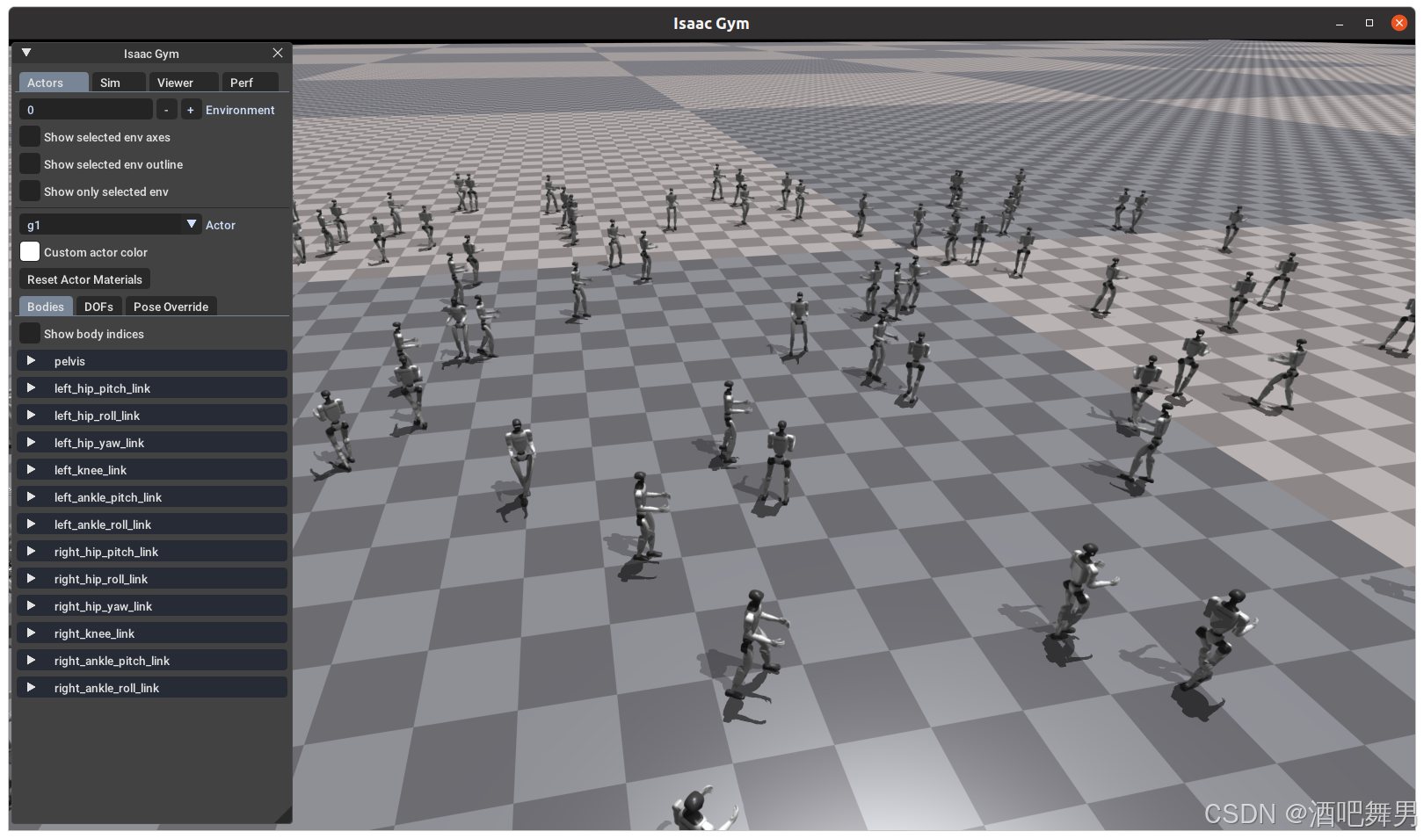This screenshot has height=839, width=1424.
Task: Toggle Show body indices checkbox
Action: [30, 334]
